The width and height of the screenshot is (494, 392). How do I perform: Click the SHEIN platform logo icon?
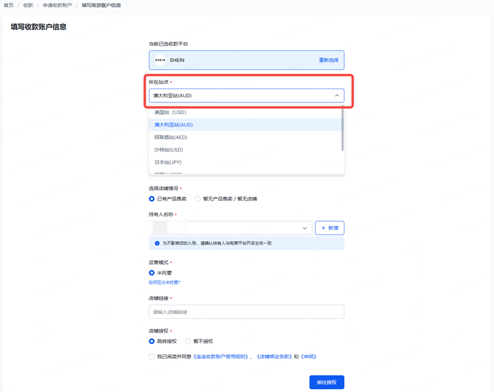[x=160, y=60]
